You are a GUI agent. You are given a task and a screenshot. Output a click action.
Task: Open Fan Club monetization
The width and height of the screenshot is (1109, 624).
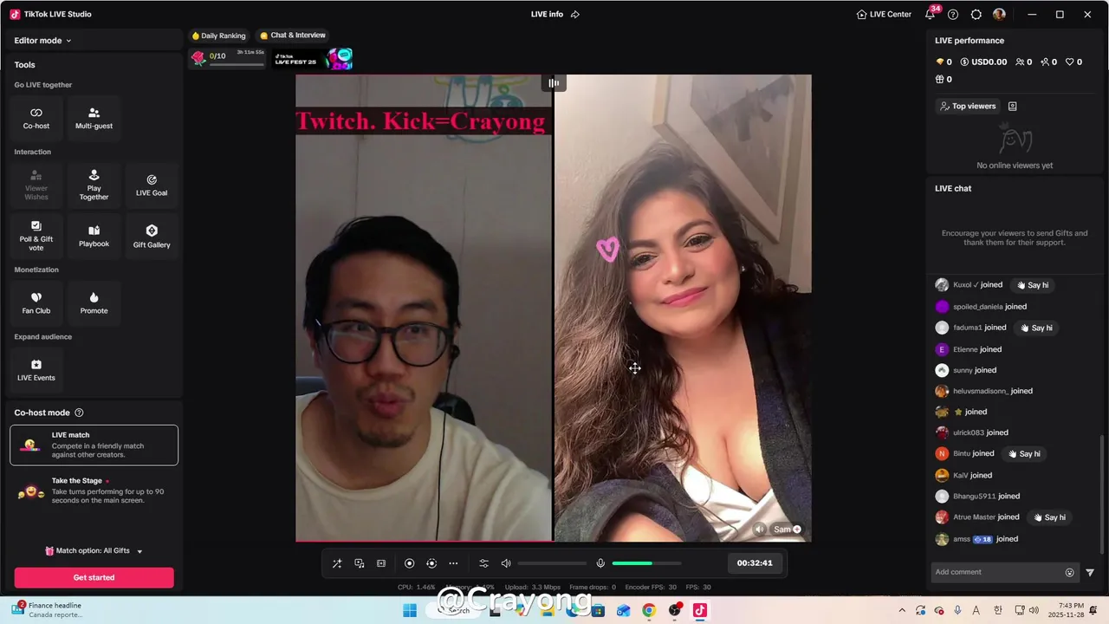[36, 303]
